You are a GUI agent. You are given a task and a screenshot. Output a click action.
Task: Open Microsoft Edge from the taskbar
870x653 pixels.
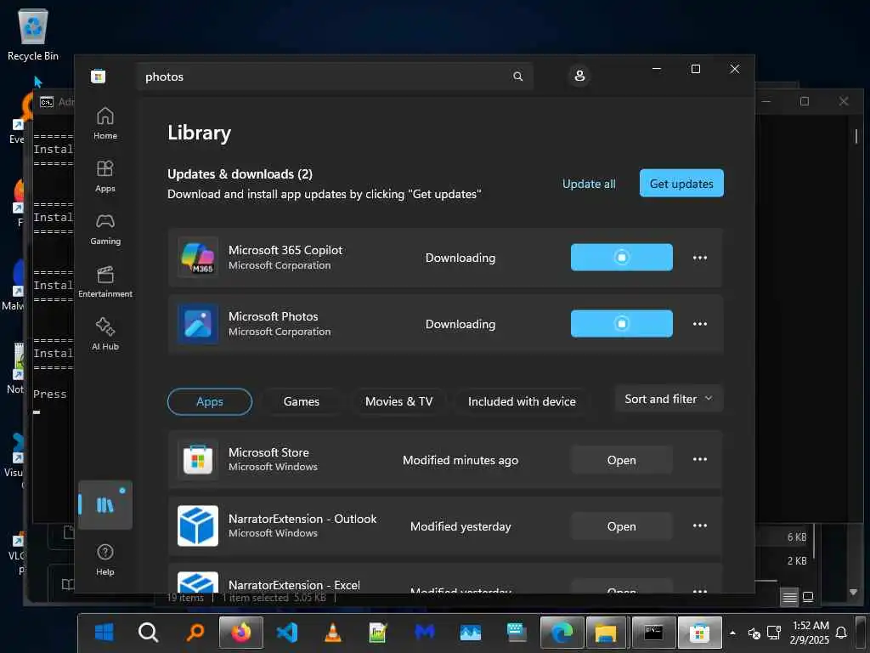tap(562, 632)
